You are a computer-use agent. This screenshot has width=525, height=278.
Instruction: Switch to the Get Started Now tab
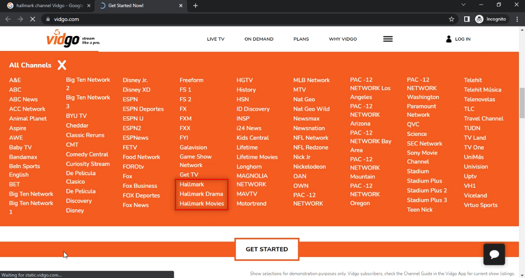click(141, 6)
